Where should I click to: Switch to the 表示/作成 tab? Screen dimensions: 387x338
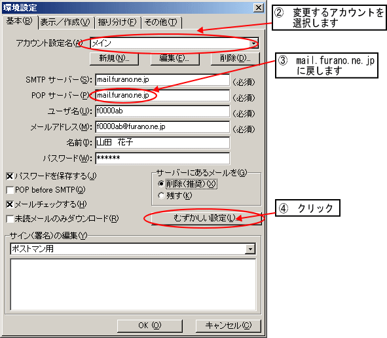pyautogui.click(x=65, y=22)
